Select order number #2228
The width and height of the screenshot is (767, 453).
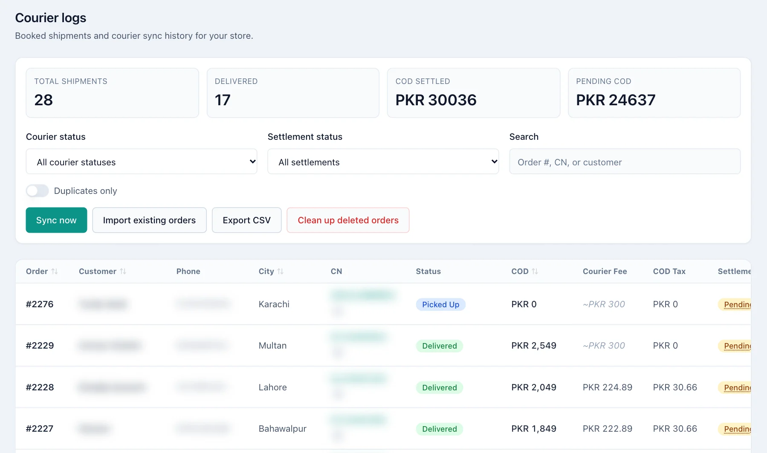[x=40, y=387]
